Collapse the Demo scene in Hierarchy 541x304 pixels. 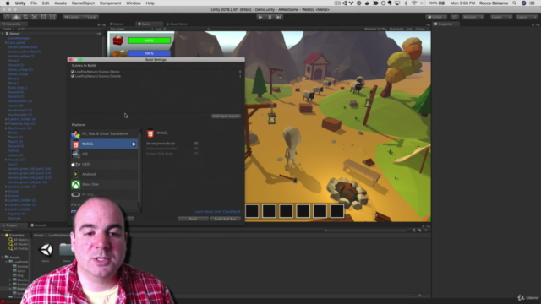coord(3,34)
